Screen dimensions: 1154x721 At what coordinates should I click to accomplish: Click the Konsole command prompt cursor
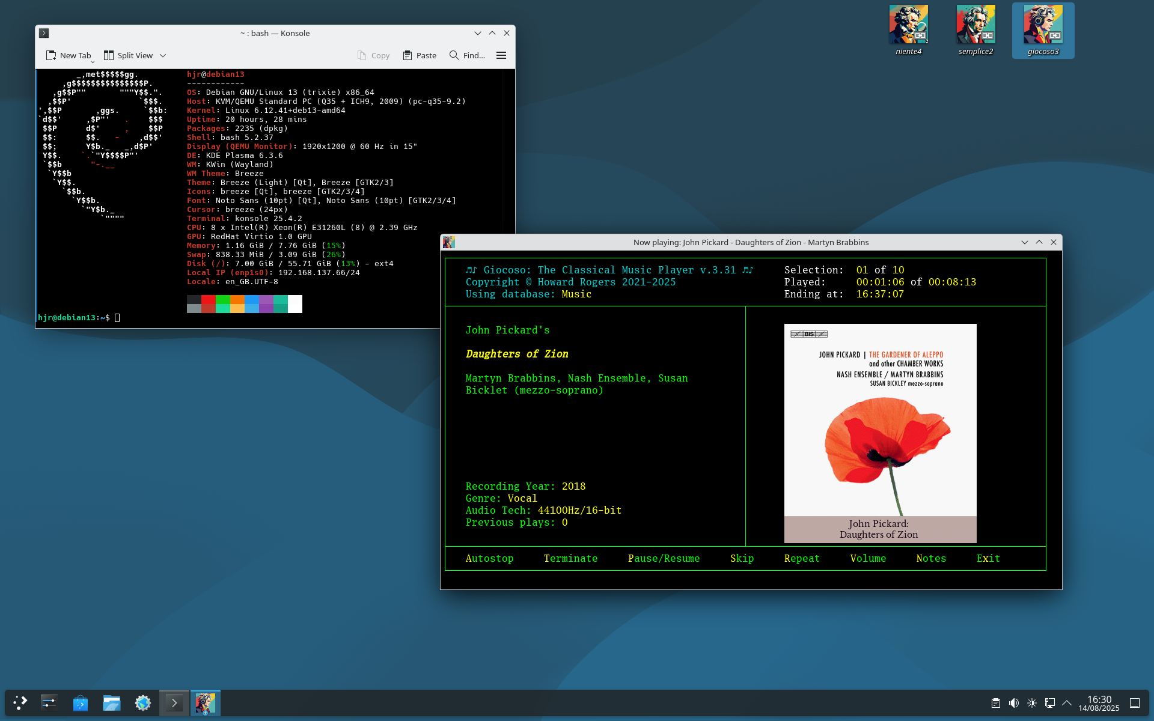pos(117,318)
